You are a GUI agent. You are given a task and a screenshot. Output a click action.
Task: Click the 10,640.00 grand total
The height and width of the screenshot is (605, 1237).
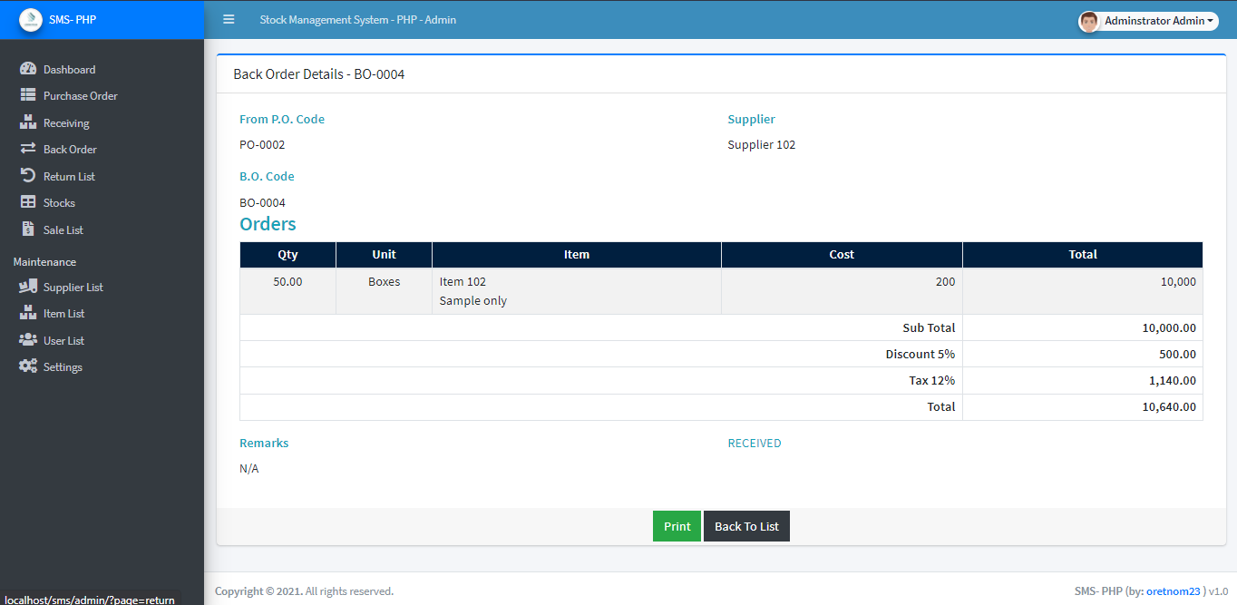[x=1169, y=406]
